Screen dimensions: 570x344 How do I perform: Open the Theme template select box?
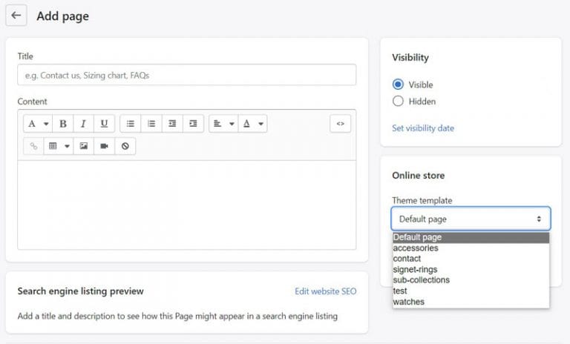pyautogui.click(x=471, y=219)
